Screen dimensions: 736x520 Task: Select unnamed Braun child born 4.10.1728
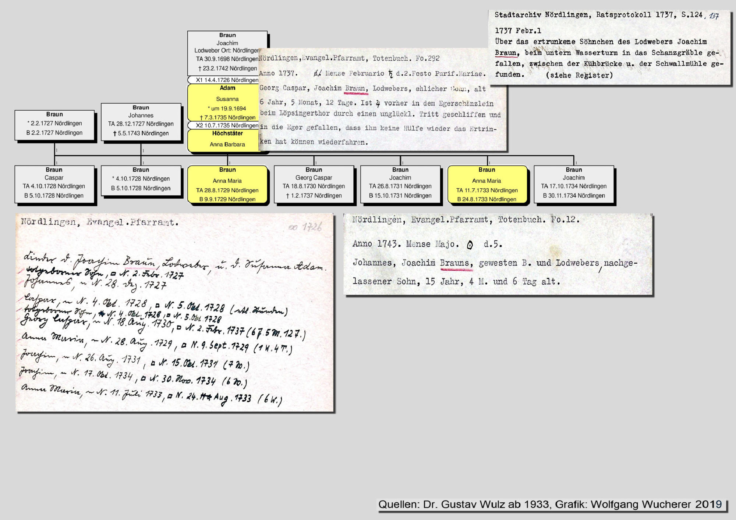pyautogui.click(x=141, y=181)
